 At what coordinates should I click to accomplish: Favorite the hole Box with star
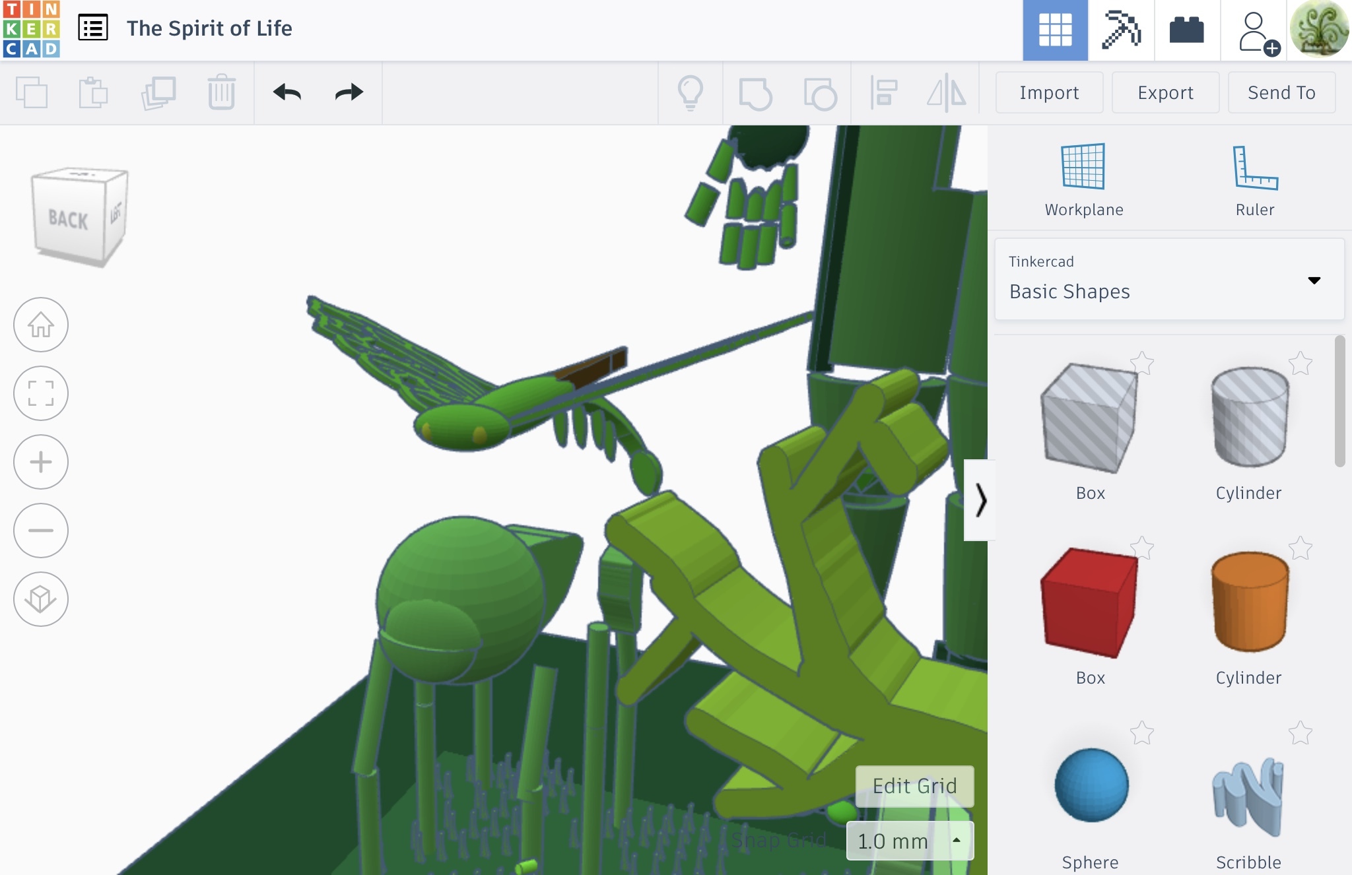[x=1141, y=363]
